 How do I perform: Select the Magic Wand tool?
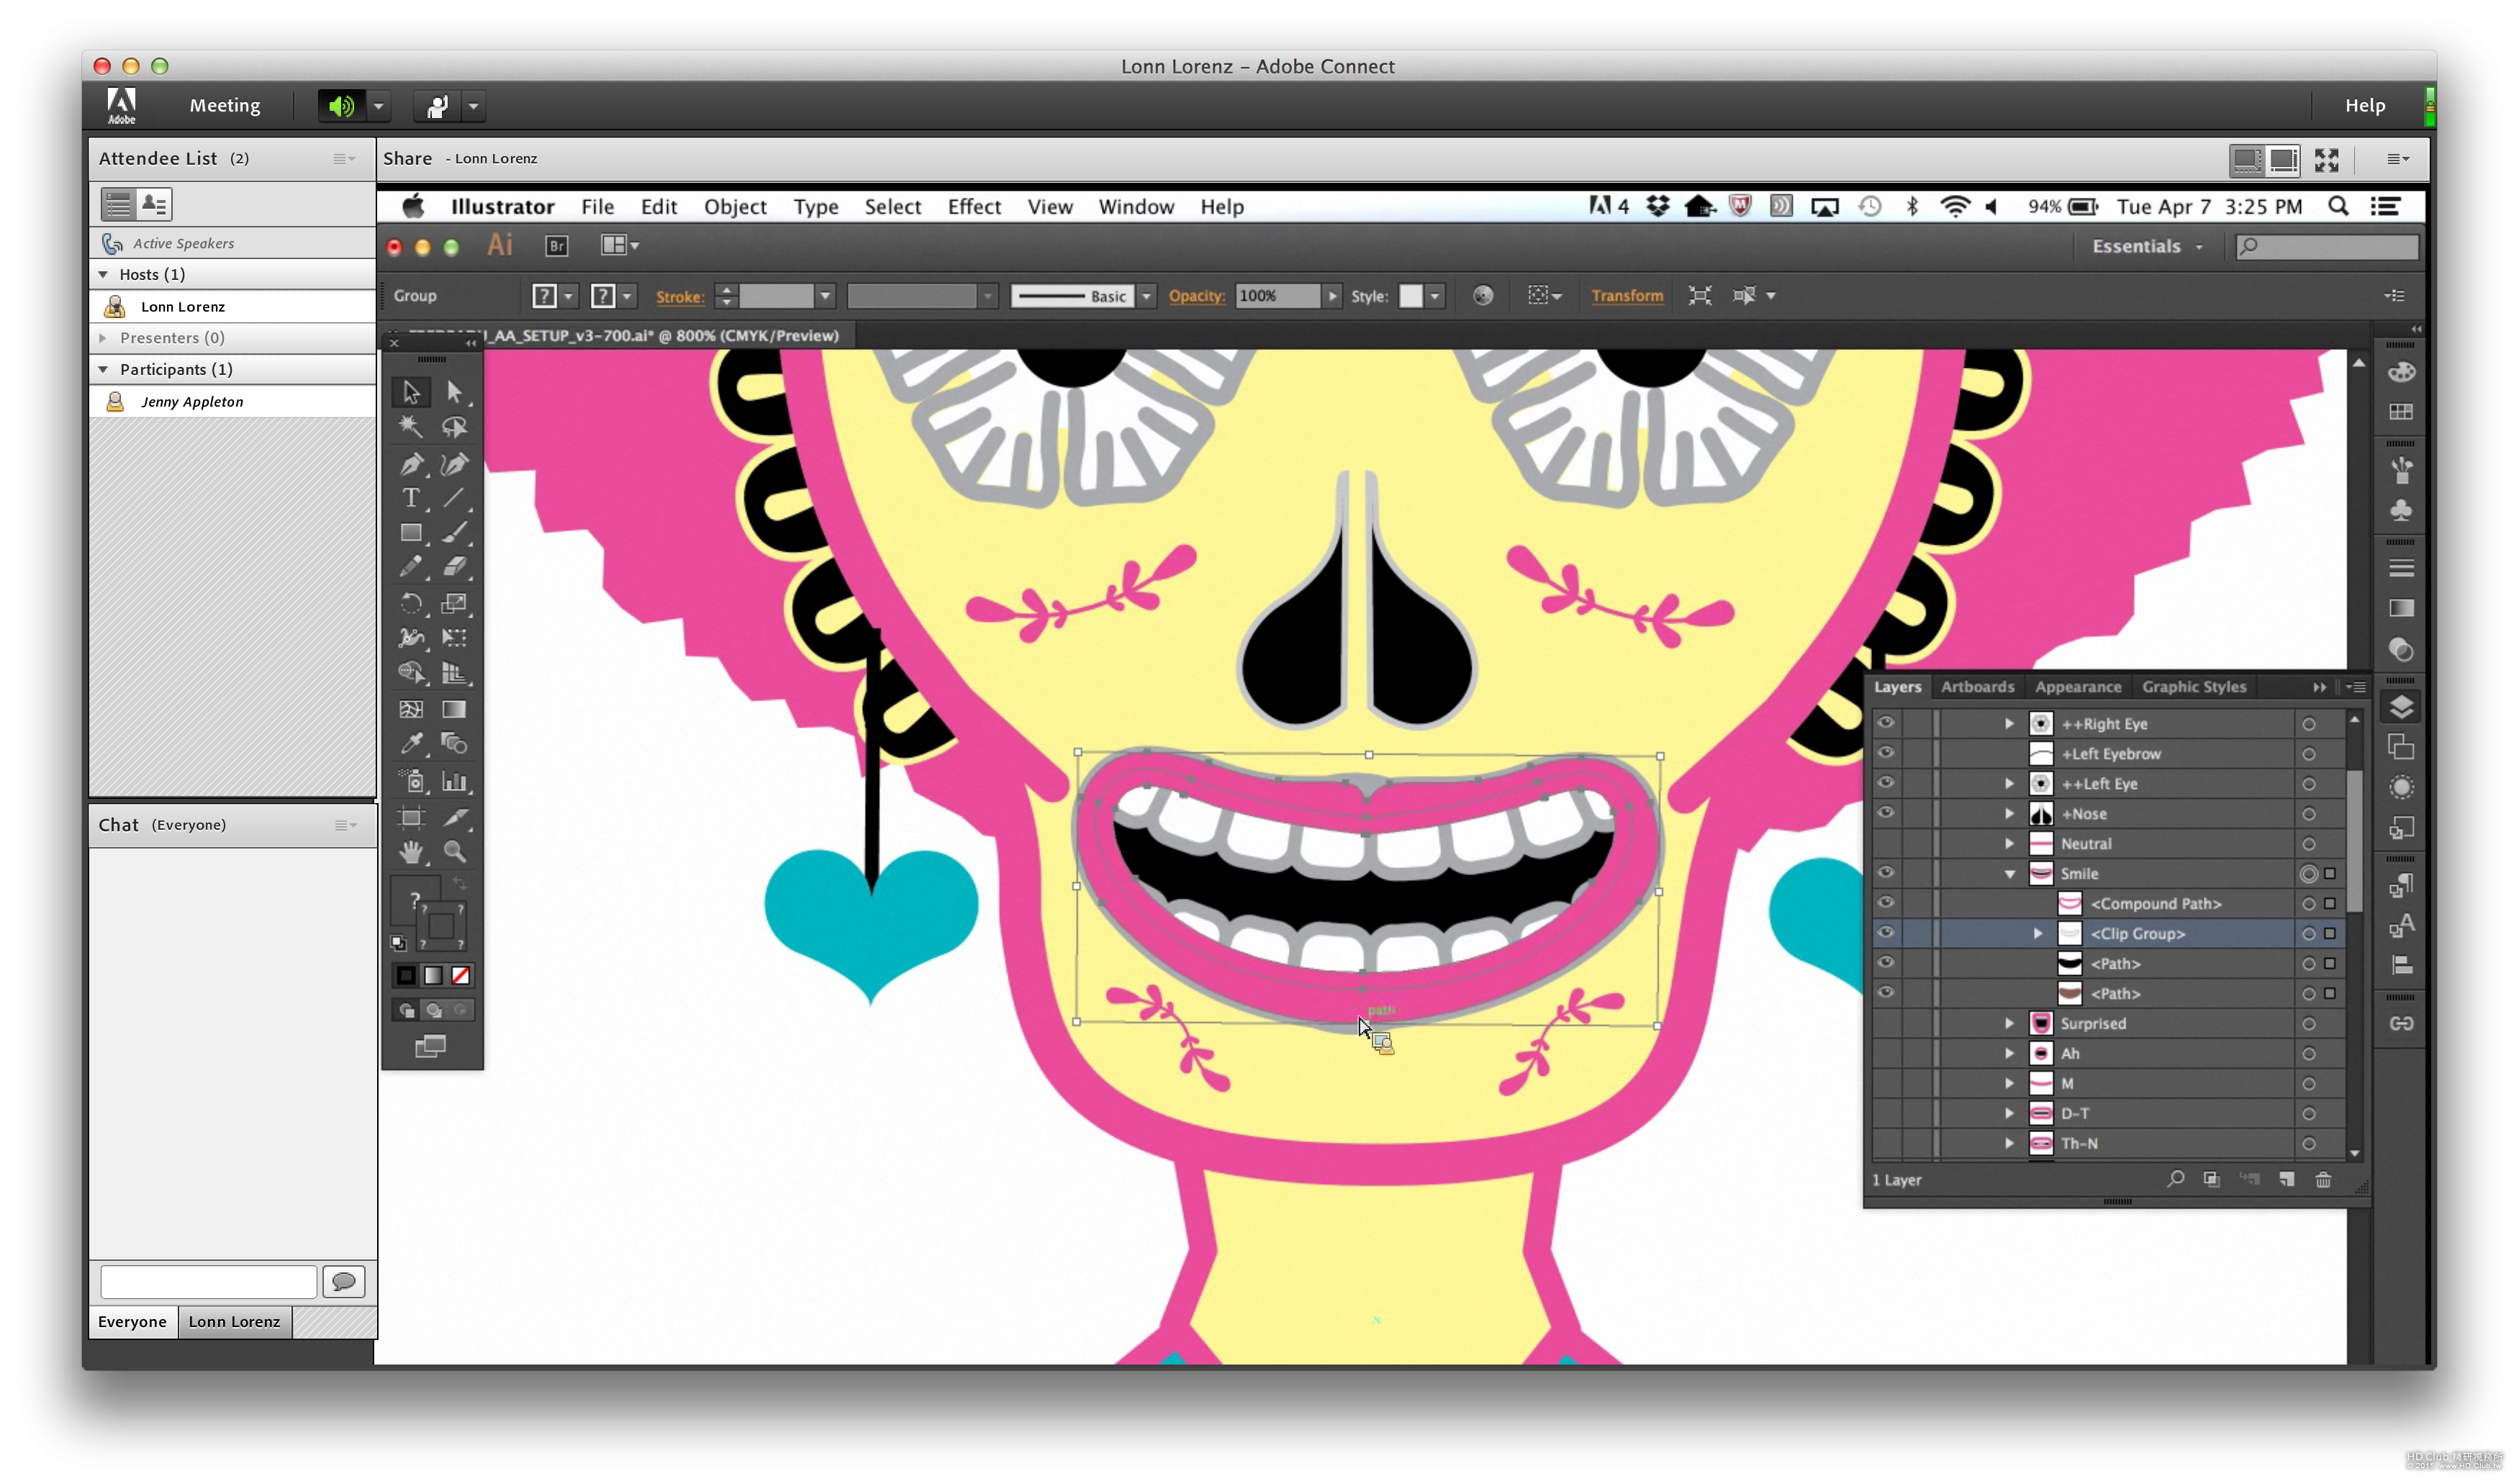[411, 427]
